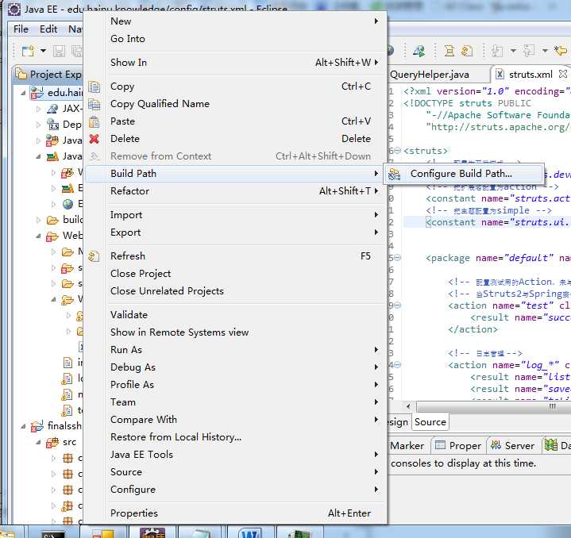This screenshot has height=538, width=571.
Task: Fold the struts element on line 6
Action: pyautogui.click(x=398, y=150)
